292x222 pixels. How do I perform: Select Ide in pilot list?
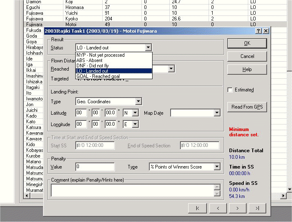coord(29,59)
